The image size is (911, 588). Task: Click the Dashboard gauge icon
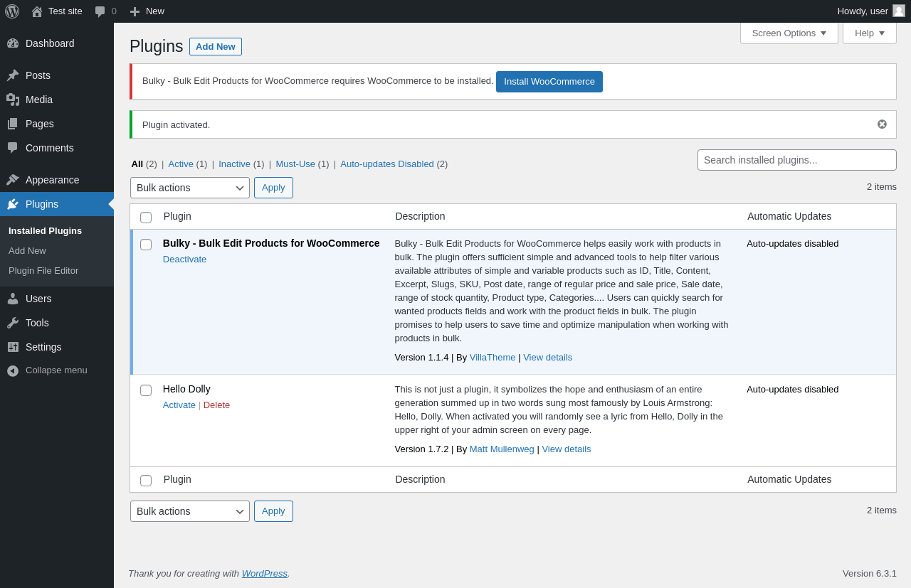(13, 43)
